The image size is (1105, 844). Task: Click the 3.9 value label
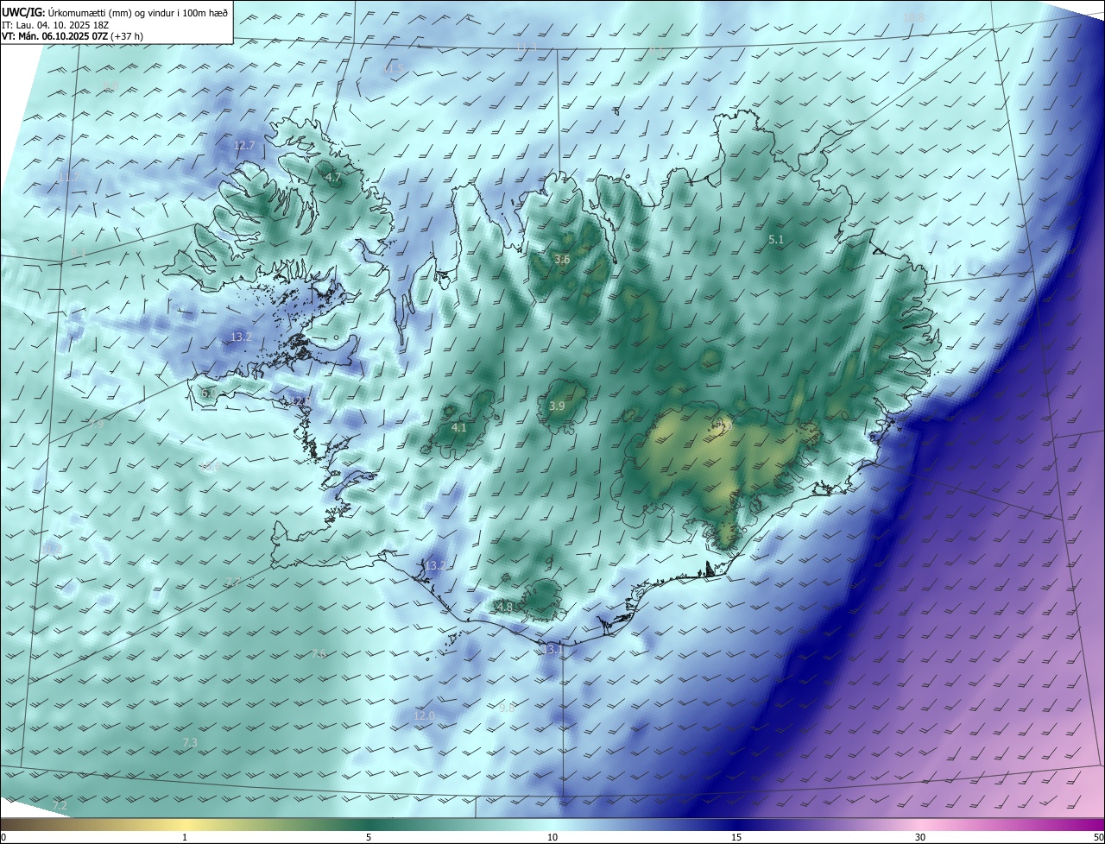pos(557,406)
